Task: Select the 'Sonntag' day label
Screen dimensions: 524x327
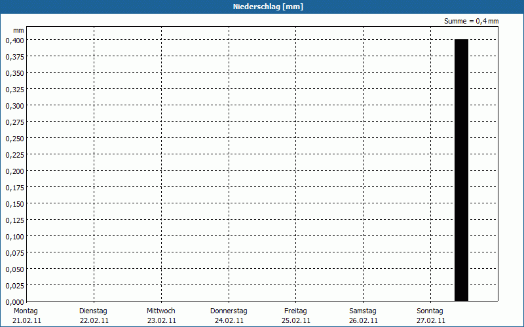Action: coord(430,311)
